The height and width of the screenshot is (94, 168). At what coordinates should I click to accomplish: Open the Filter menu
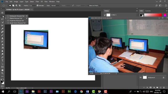37,2
